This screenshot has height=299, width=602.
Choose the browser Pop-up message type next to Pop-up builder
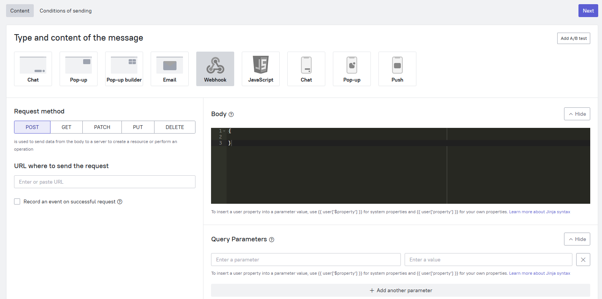[79, 69]
